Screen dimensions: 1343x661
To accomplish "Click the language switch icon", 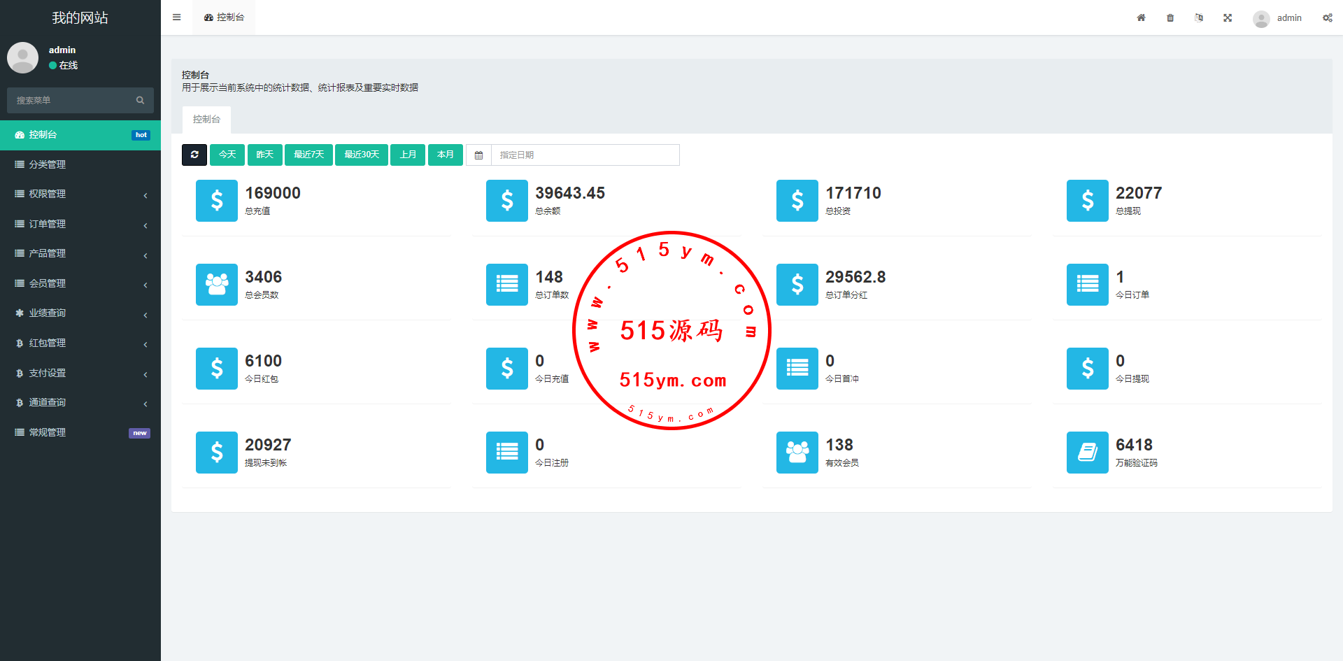I will pyautogui.click(x=1199, y=17).
